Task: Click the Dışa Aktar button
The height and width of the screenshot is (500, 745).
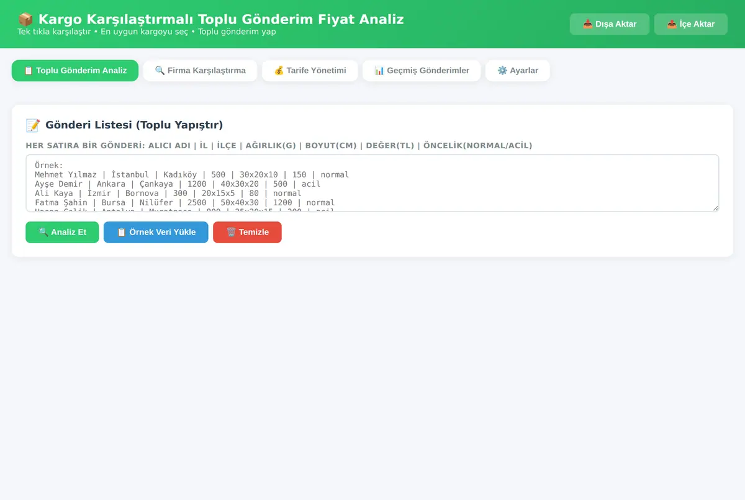Action: [610, 24]
